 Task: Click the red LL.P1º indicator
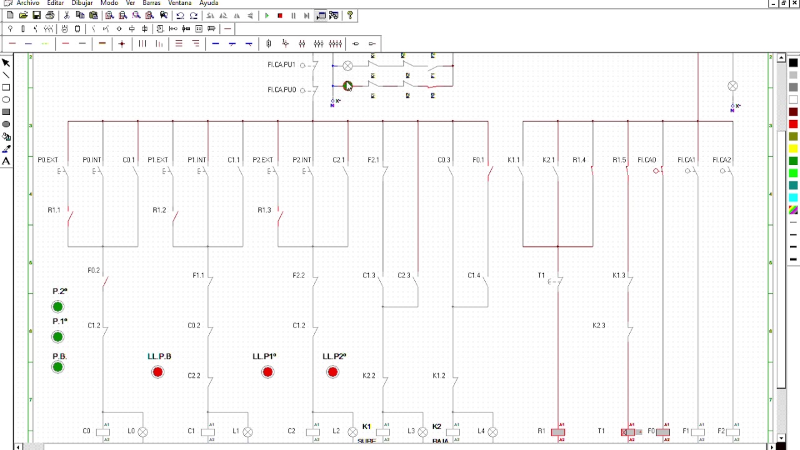point(267,372)
